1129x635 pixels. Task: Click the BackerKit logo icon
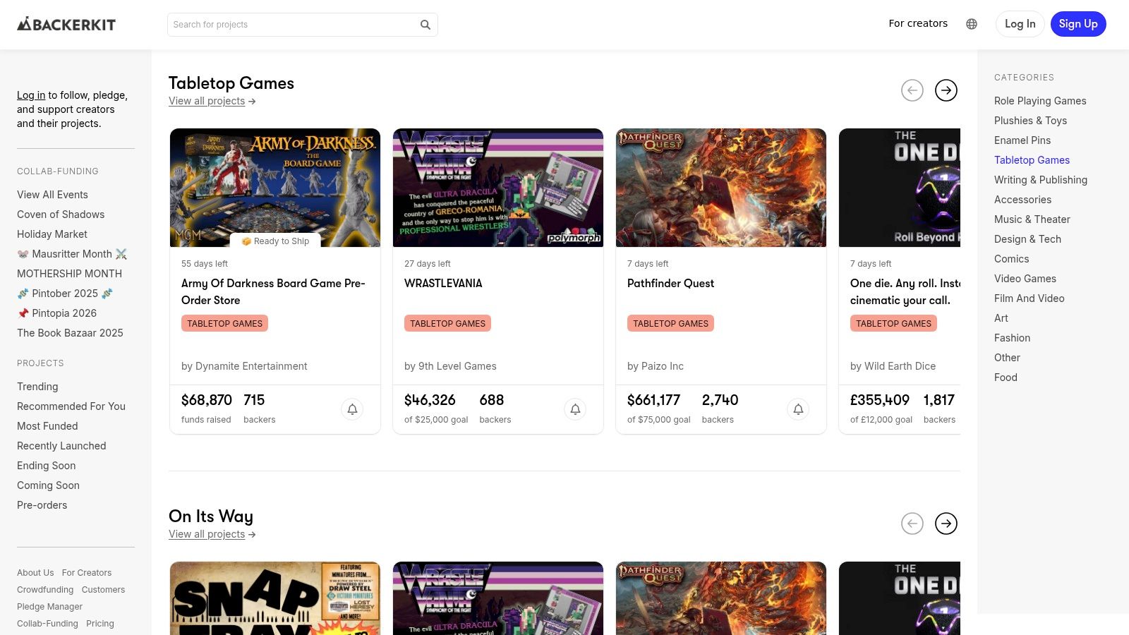pos(26,23)
